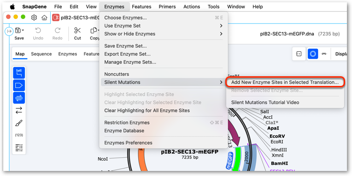Close the open Enzymes menu
The height and width of the screenshot is (176, 352).
point(114,7)
